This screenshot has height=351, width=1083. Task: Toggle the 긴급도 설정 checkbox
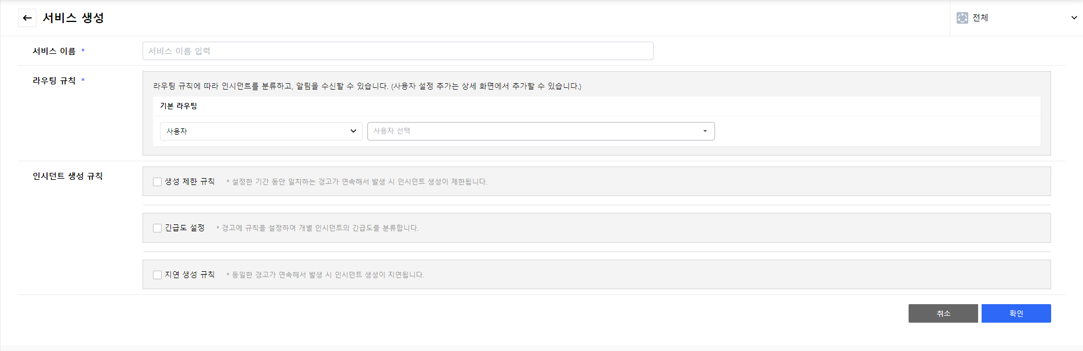coord(157,228)
